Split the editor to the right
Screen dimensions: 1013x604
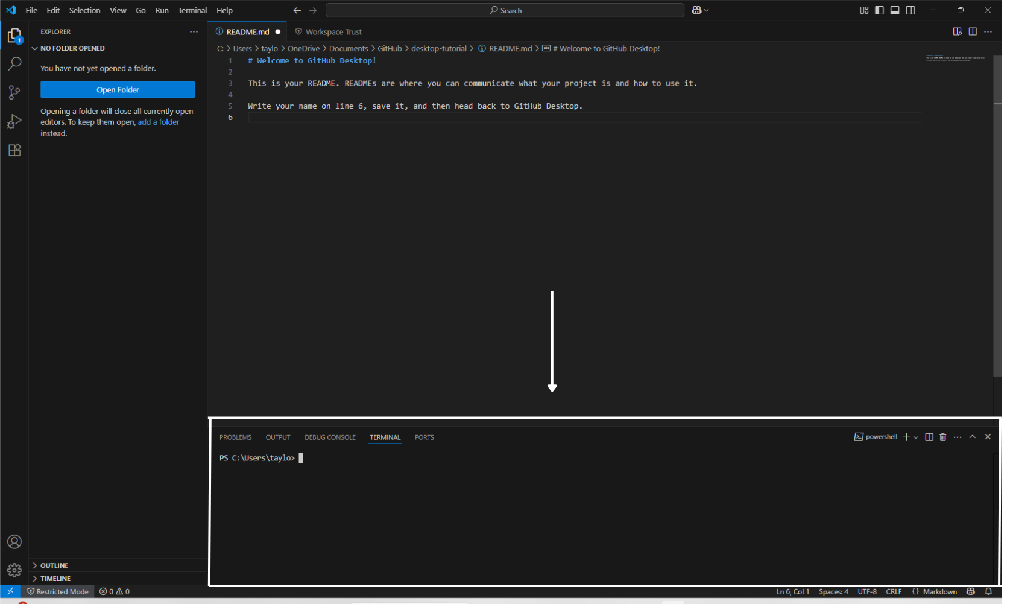[x=973, y=31]
